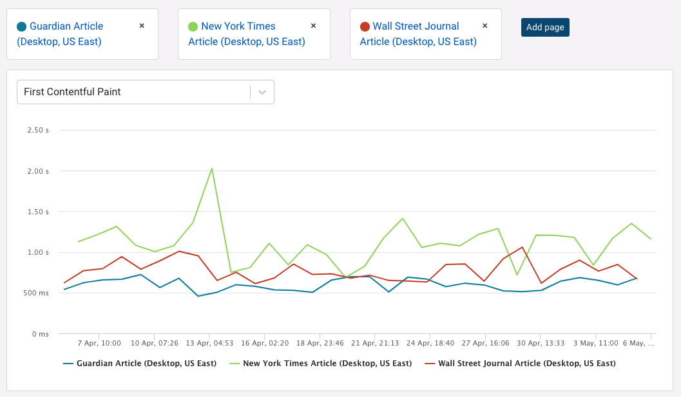
Task: Click the 500 ms y-axis label
Action: (x=36, y=293)
